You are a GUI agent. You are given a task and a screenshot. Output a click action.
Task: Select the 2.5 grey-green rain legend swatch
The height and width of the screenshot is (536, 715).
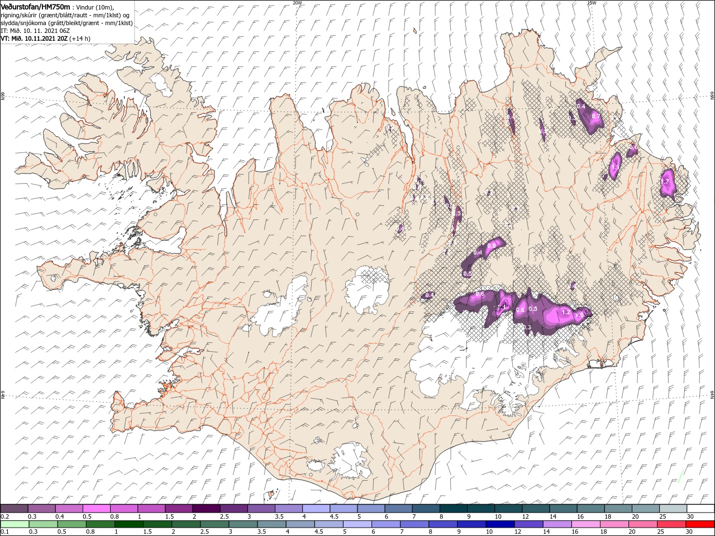(214, 524)
